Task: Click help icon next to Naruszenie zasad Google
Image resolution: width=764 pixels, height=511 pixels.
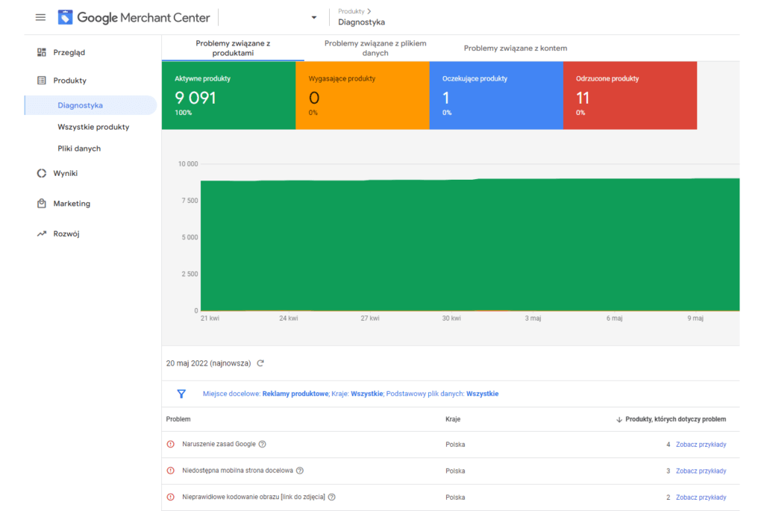Action: coord(263,444)
